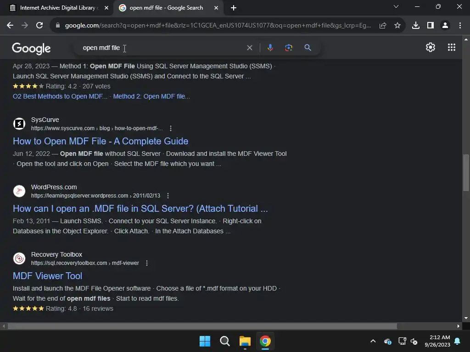This screenshot has width=470, height=352.
Task: Open more options for SysCurve result
Action: coord(171,128)
